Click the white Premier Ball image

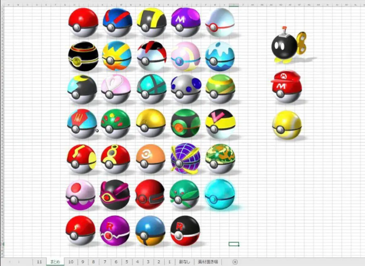(220, 22)
